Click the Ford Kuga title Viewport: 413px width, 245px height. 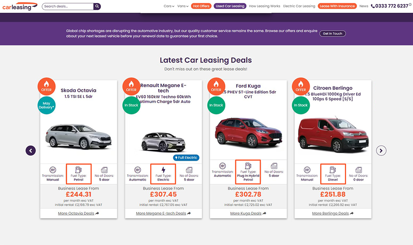pyautogui.click(x=248, y=86)
